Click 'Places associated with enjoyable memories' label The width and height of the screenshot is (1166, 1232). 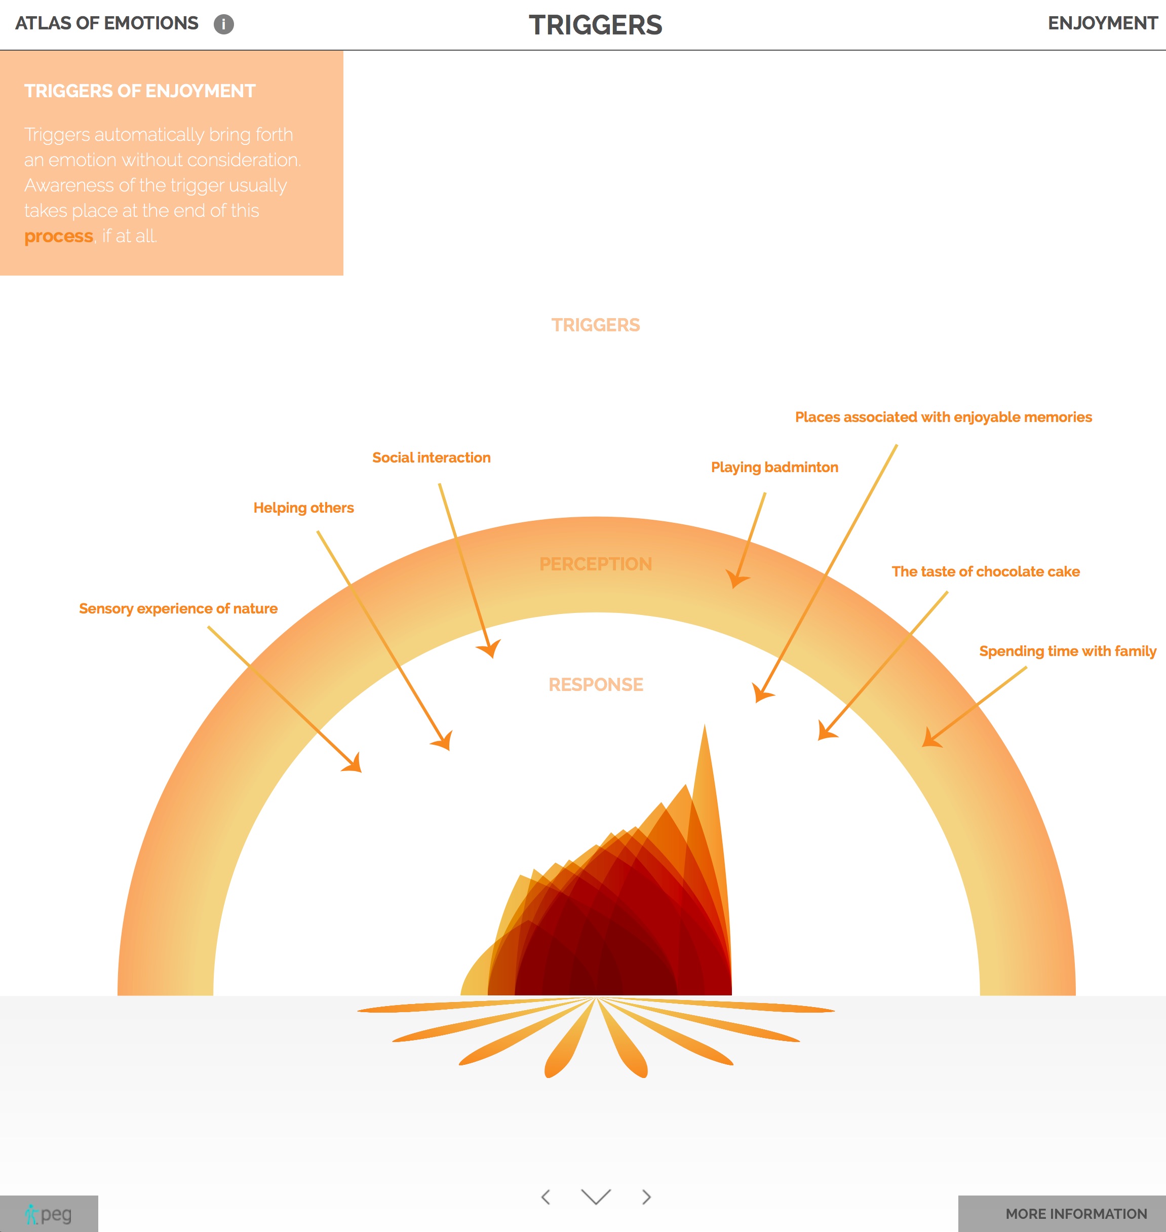[943, 417]
